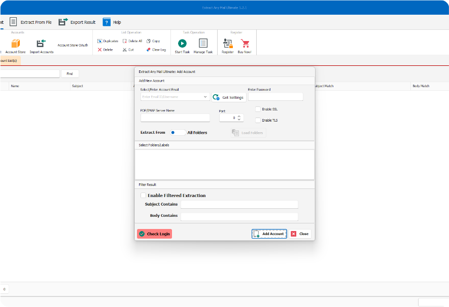Click Get Settings button
Screen dimensions: 449x307
(229, 97)
